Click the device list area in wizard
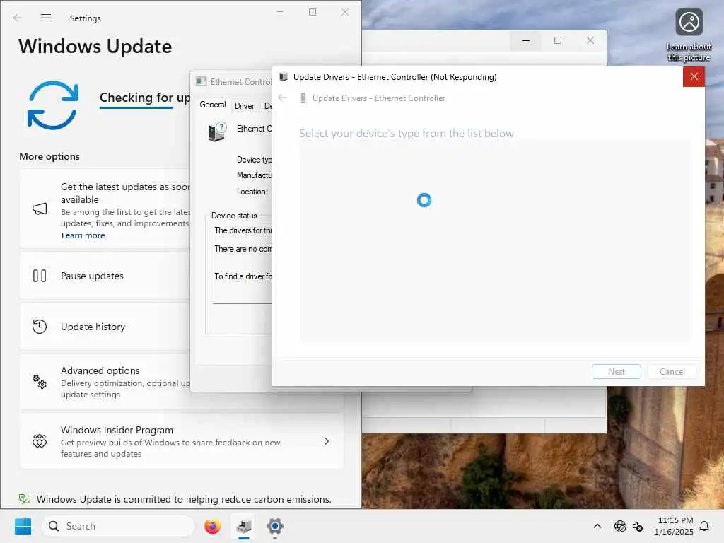 tap(496, 240)
